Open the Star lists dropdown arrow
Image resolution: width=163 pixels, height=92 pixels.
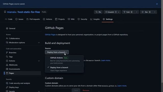(x=155, y=12)
